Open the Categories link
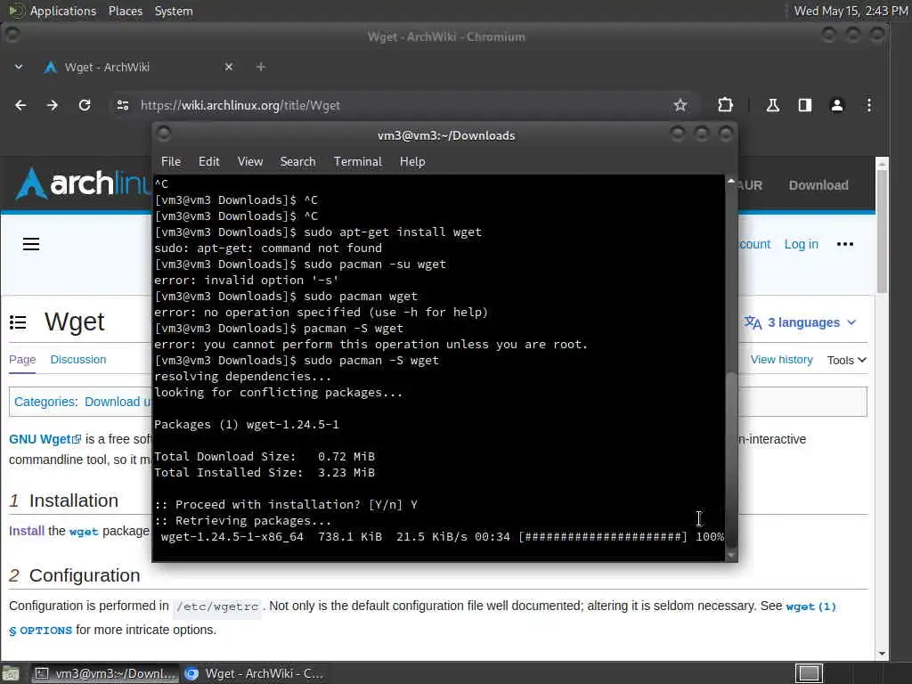Viewport: 912px width, 684px height. coord(45,402)
